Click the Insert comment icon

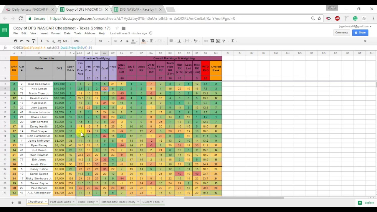[x=212, y=41]
